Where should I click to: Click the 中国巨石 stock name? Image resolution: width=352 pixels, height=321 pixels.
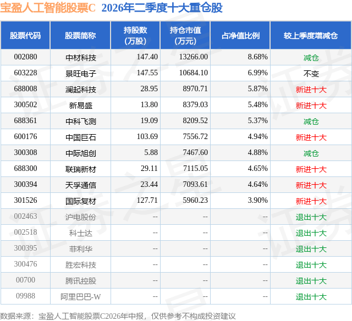pos(81,137)
